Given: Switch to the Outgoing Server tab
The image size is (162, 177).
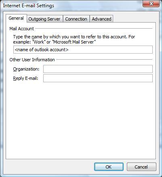Looking at the screenshot, I should click(x=45, y=19).
